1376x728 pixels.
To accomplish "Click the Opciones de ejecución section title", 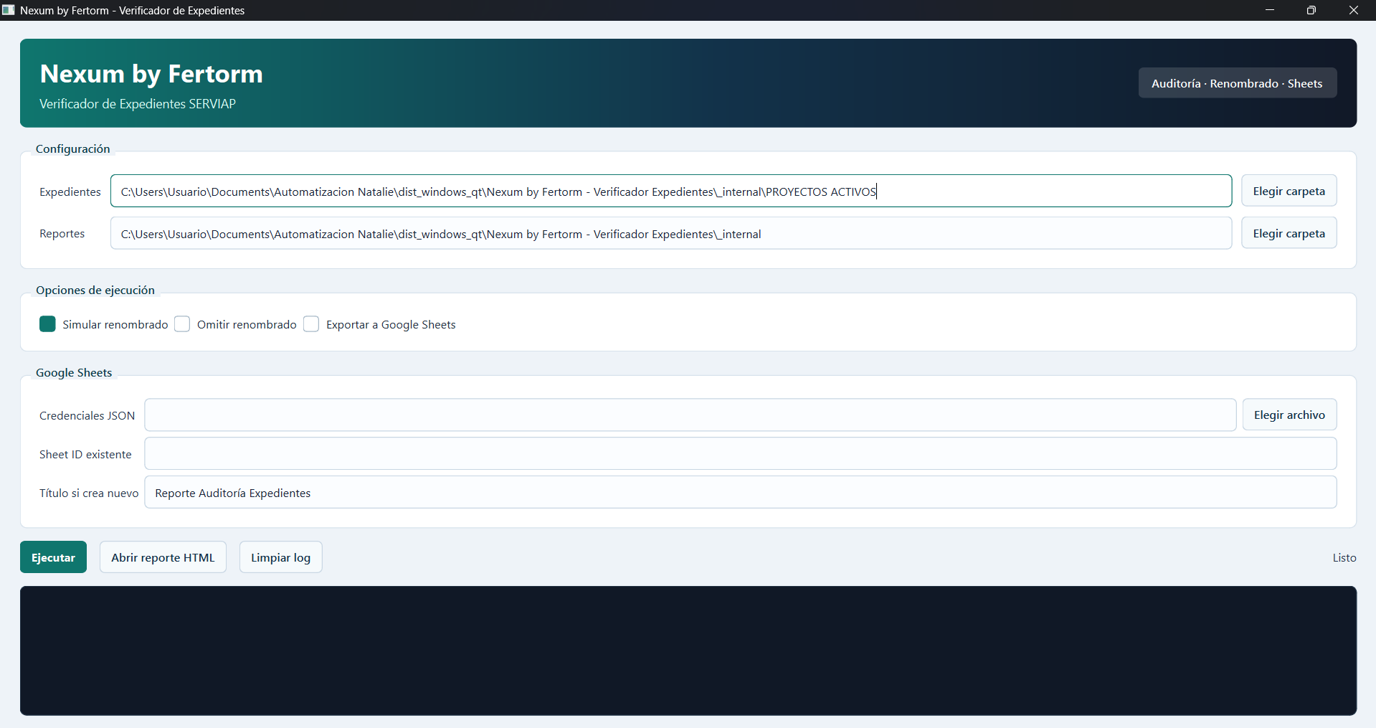I will (x=95, y=290).
